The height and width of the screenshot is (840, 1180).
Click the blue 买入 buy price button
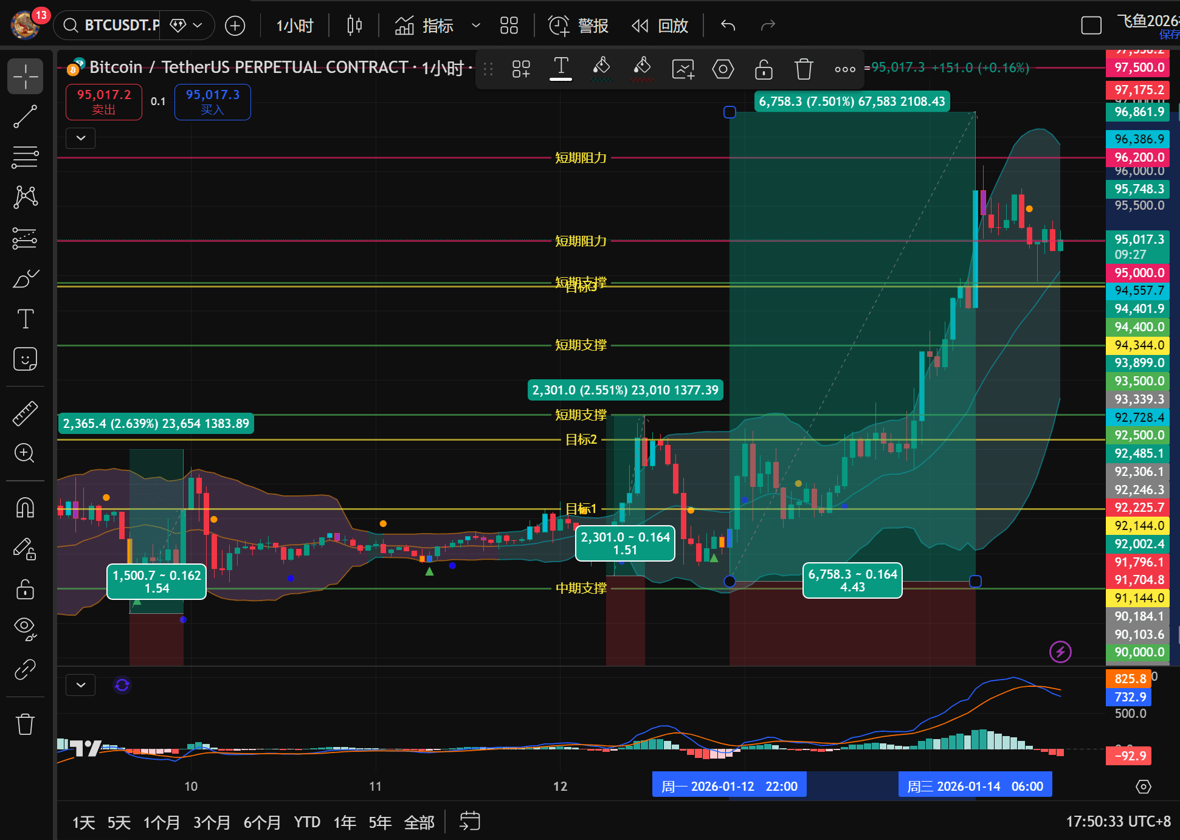(212, 102)
